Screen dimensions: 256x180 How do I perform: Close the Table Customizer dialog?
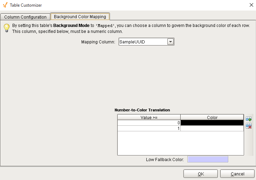coord(251,5)
